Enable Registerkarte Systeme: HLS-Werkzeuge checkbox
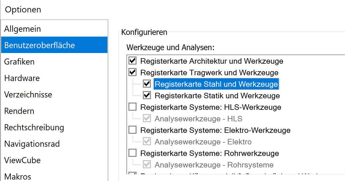Screen dimensions: 345x181 [x=132, y=107]
